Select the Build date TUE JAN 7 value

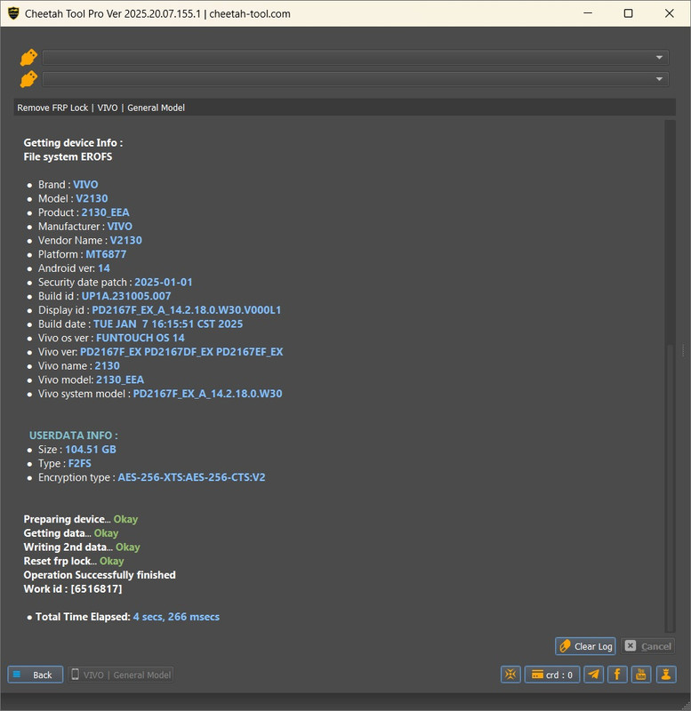pyautogui.click(x=168, y=324)
